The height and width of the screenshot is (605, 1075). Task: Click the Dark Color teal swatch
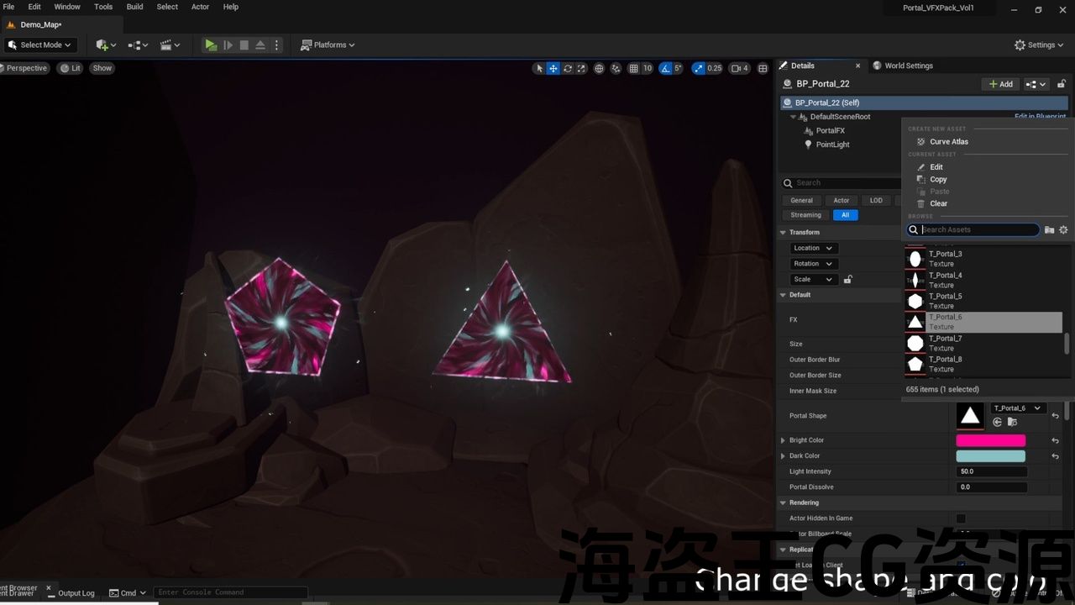[990, 456]
